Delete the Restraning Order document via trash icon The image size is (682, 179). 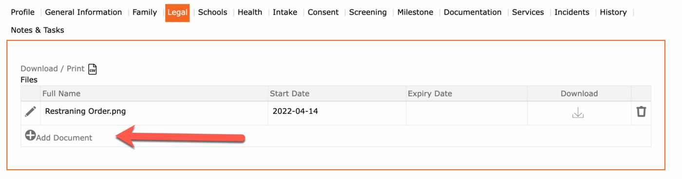[641, 112]
